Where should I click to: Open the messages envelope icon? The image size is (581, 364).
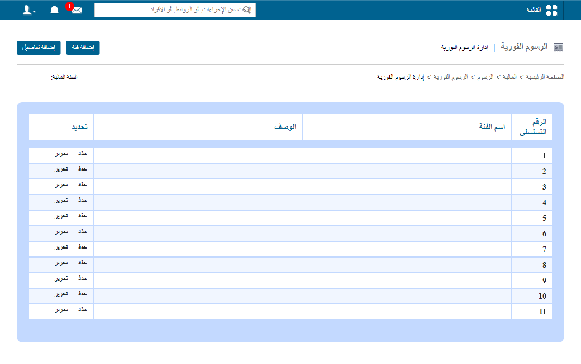point(77,10)
